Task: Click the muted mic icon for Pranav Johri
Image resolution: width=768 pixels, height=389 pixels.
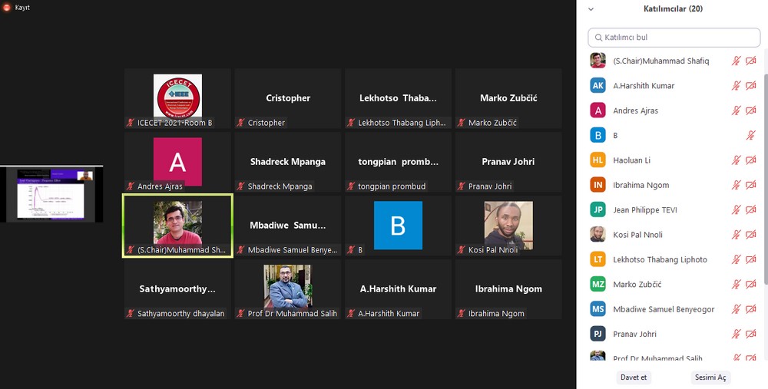Action: 736,334
